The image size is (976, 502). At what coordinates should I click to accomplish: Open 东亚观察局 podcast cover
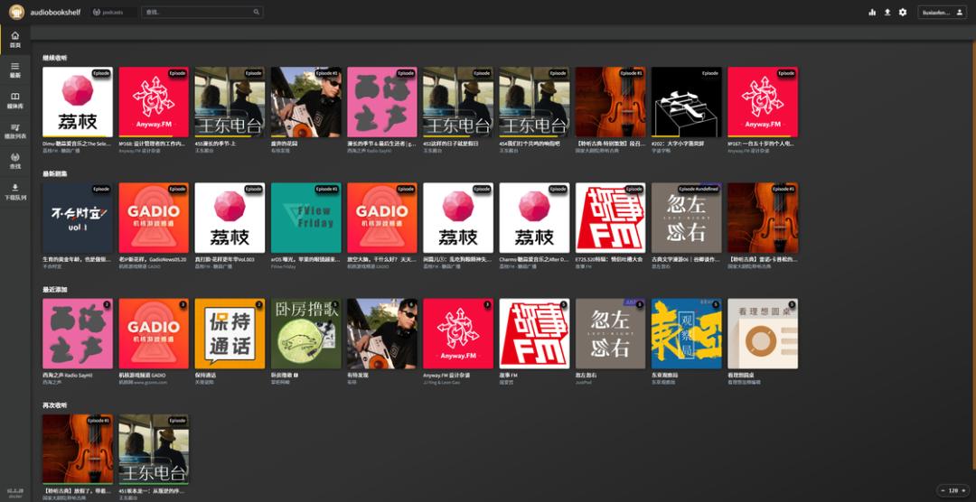point(687,333)
